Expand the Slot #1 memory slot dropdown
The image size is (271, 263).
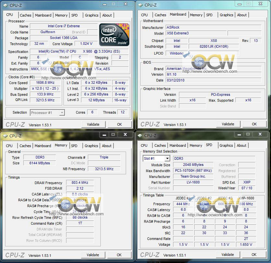(x=167, y=158)
